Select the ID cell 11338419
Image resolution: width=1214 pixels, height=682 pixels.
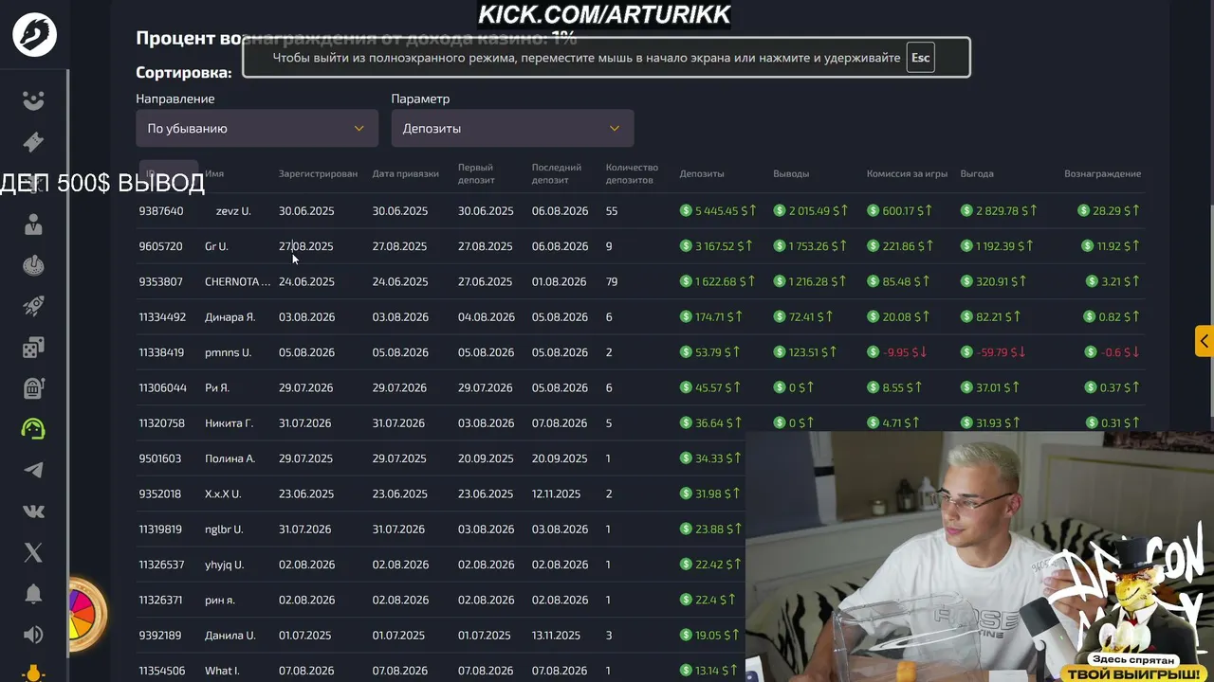click(162, 352)
